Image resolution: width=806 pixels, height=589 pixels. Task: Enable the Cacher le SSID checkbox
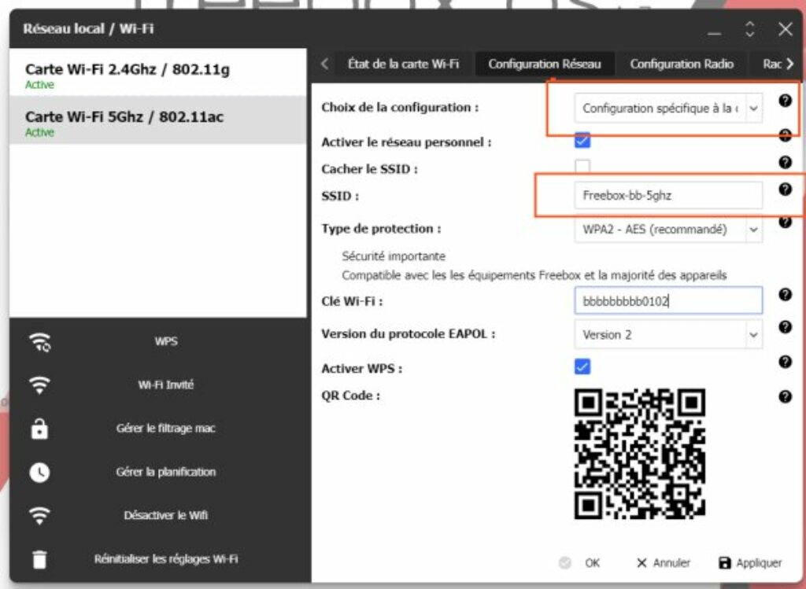tap(582, 167)
